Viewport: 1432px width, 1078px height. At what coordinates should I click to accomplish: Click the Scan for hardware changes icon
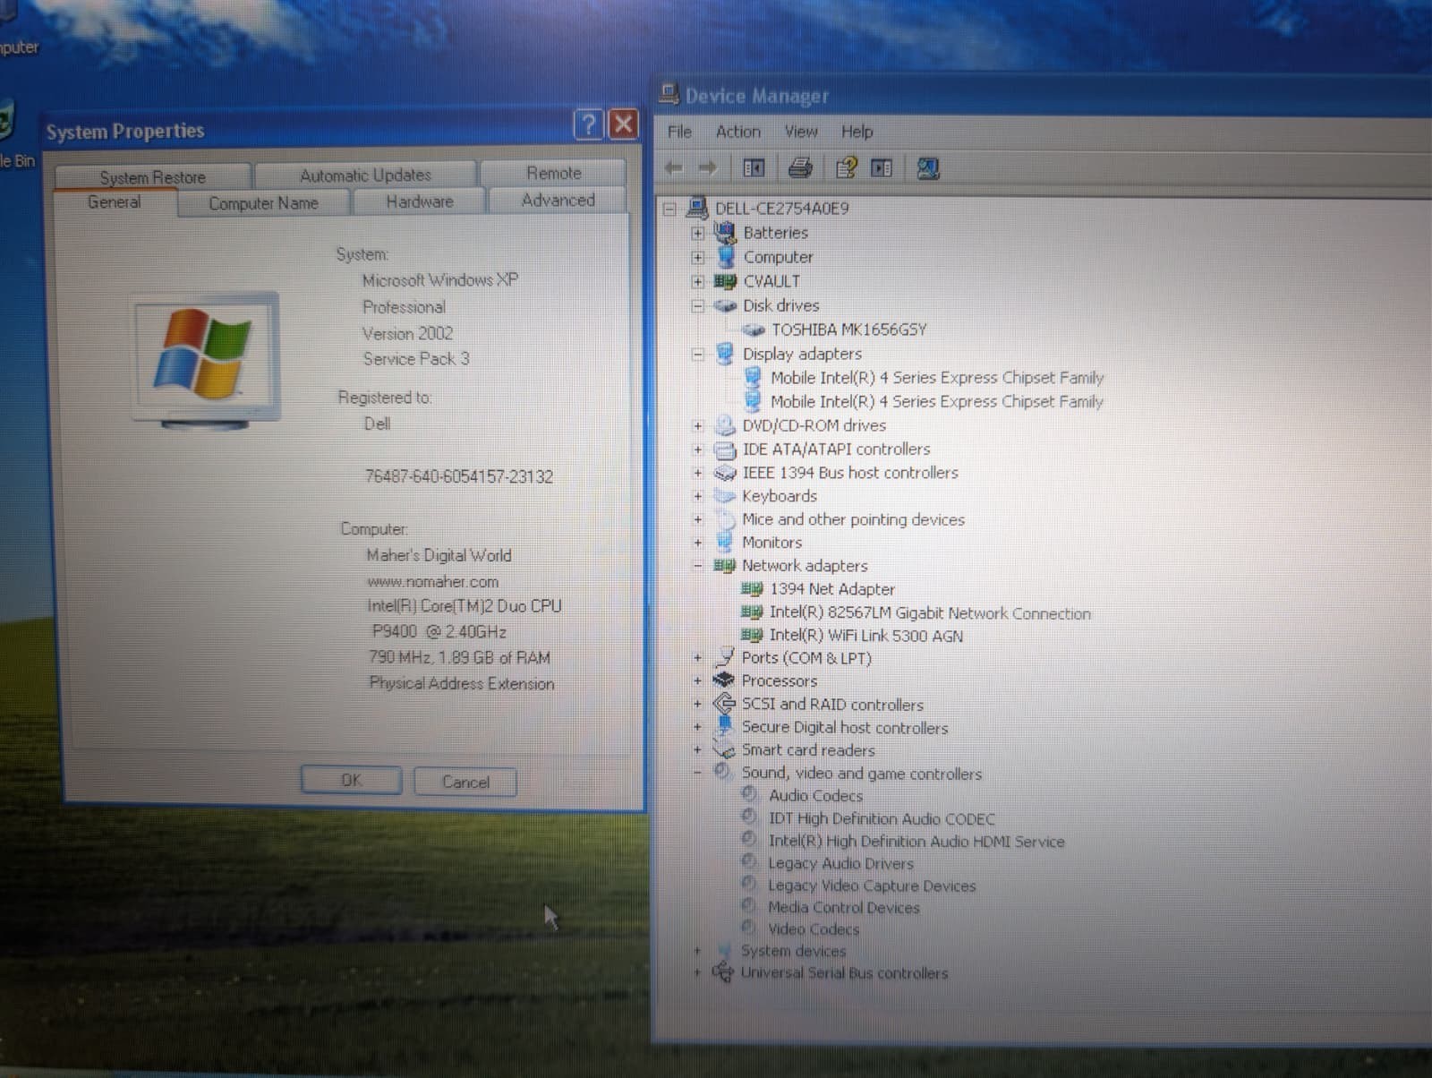[x=928, y=167]
